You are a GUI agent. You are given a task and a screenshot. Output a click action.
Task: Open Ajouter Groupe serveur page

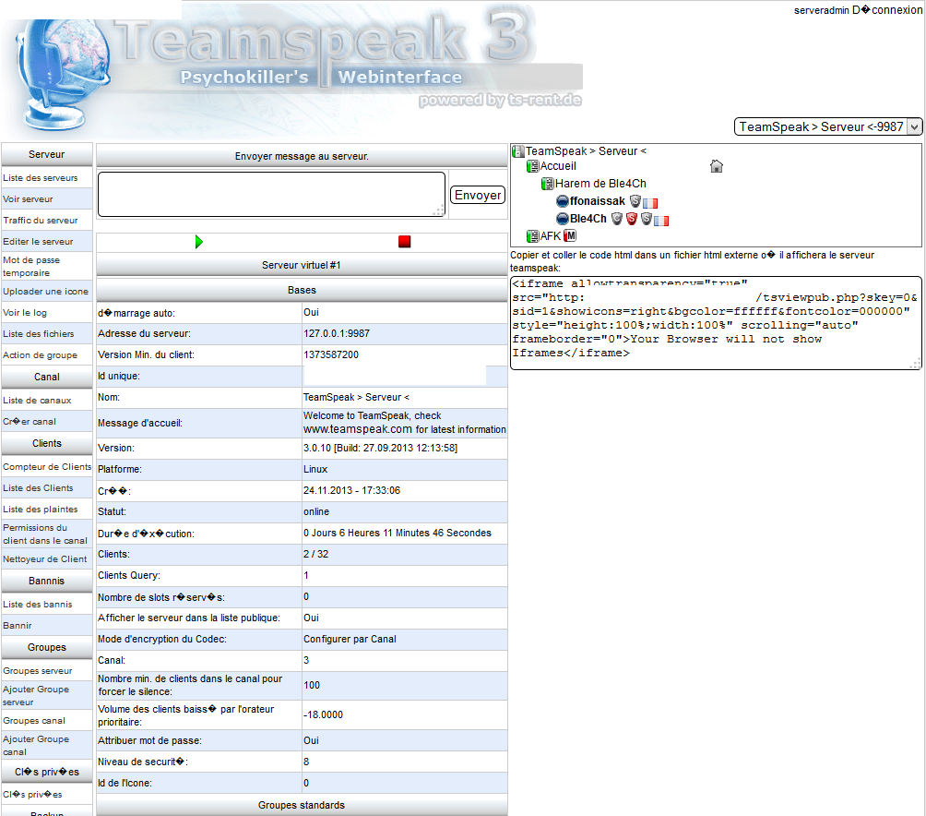35,695
